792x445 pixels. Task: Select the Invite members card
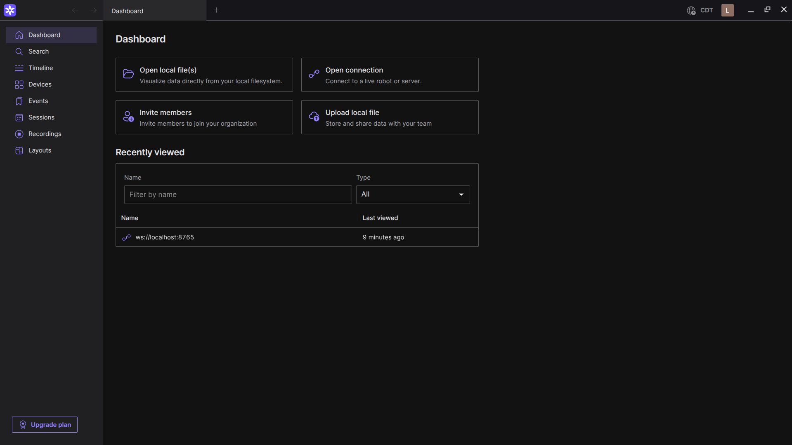(x=204, y=117)
